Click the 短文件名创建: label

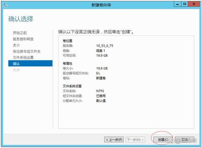click(x=72, y=96)
